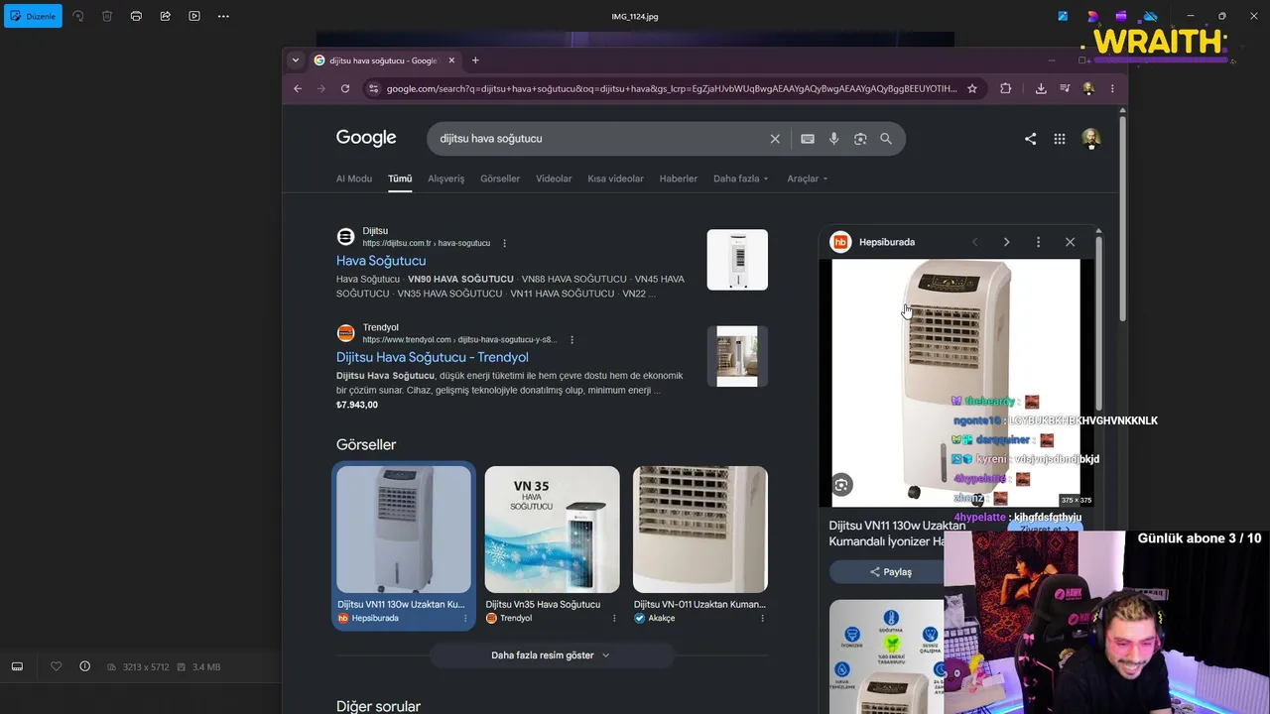The width and height of the screenshot is (1270, 714).
Task: Open options for the Trendyol result
Action: 571,339
